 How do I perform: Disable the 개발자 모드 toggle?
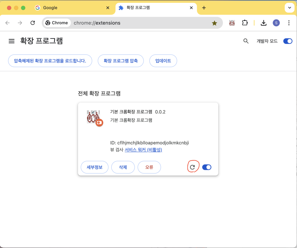point(287,41)
